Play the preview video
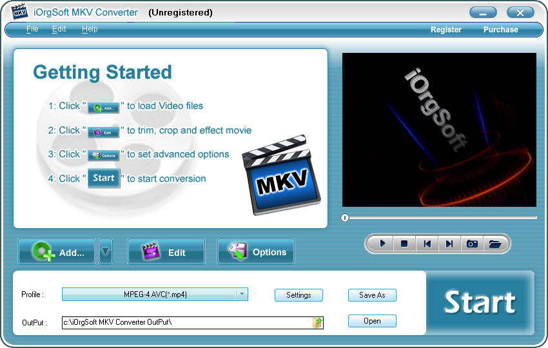 (382, 244)
